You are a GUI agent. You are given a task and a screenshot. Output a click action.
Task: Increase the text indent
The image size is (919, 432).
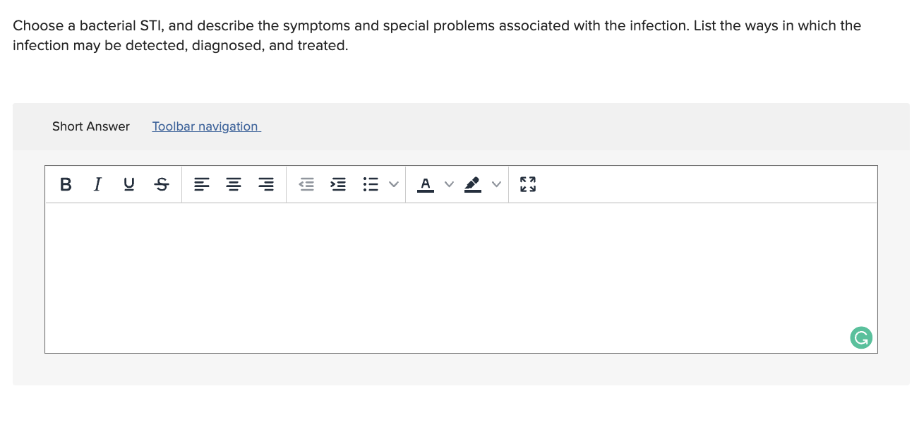338,184
